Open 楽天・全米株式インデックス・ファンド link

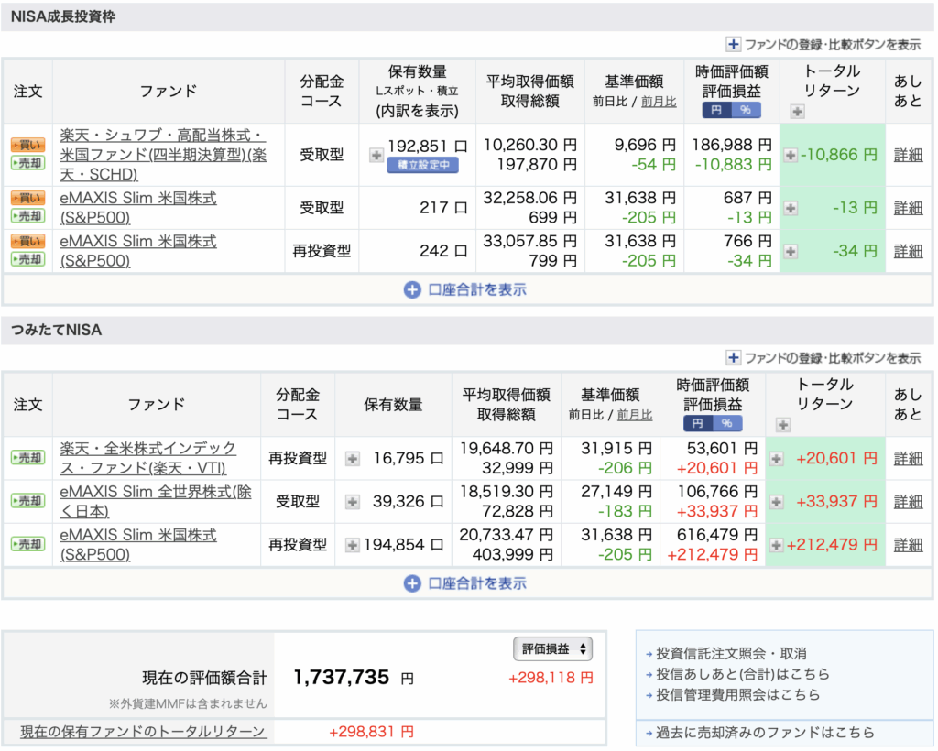tap(147, 458)
